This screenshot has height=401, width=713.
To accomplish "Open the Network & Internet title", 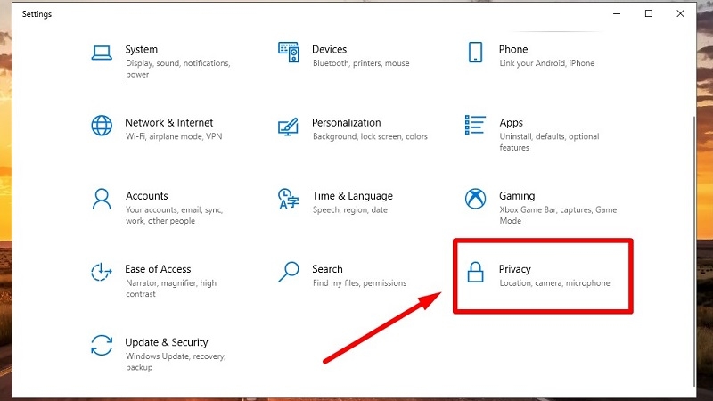I will click(x=169, y=123).
